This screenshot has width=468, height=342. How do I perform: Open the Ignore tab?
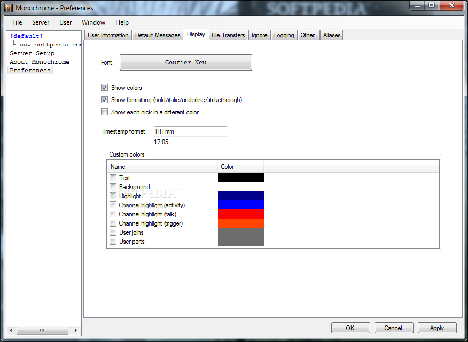pos(259,35)
